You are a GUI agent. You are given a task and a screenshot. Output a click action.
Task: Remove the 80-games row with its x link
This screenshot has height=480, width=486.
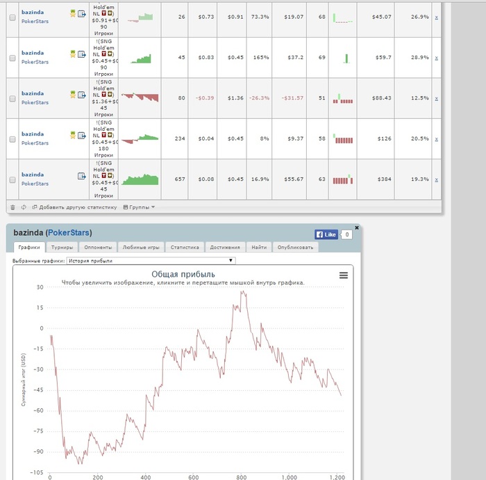(x=437, y=98)
